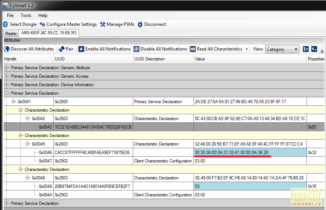Click the Select Dongle Bluetooth icon
Viewport: 326px width, 210px height.
tap(6, 24)
